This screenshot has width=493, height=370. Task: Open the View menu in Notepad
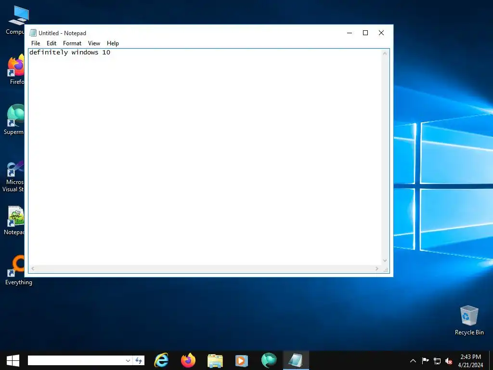(x=94, y=43)
